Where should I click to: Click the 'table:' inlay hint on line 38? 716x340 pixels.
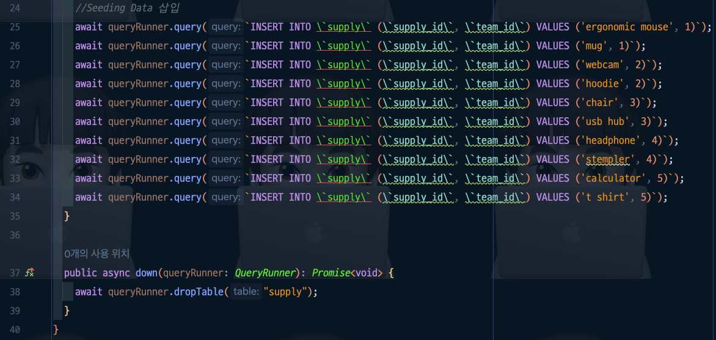[x=246, y=292]
